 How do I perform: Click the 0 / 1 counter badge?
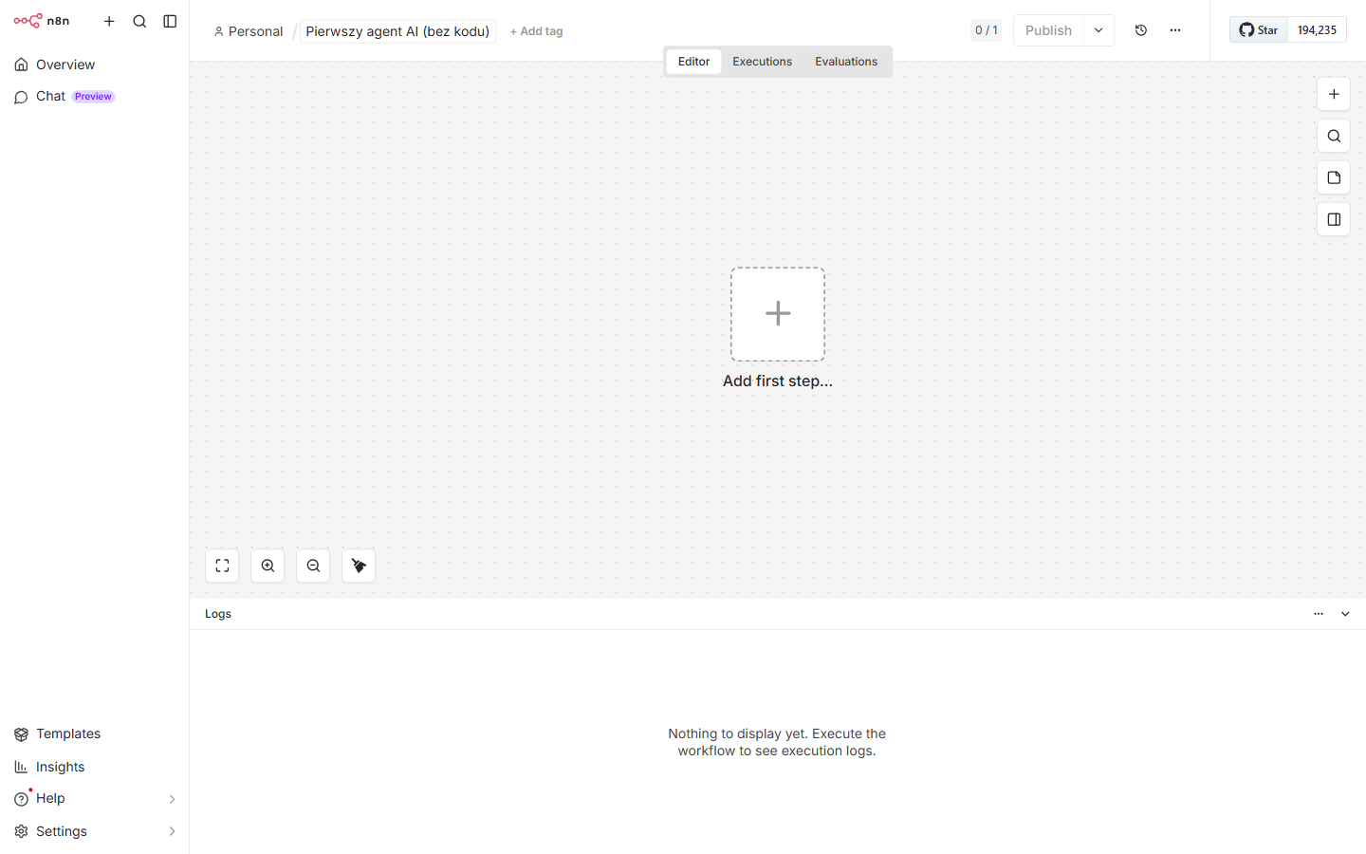[986, 30]
